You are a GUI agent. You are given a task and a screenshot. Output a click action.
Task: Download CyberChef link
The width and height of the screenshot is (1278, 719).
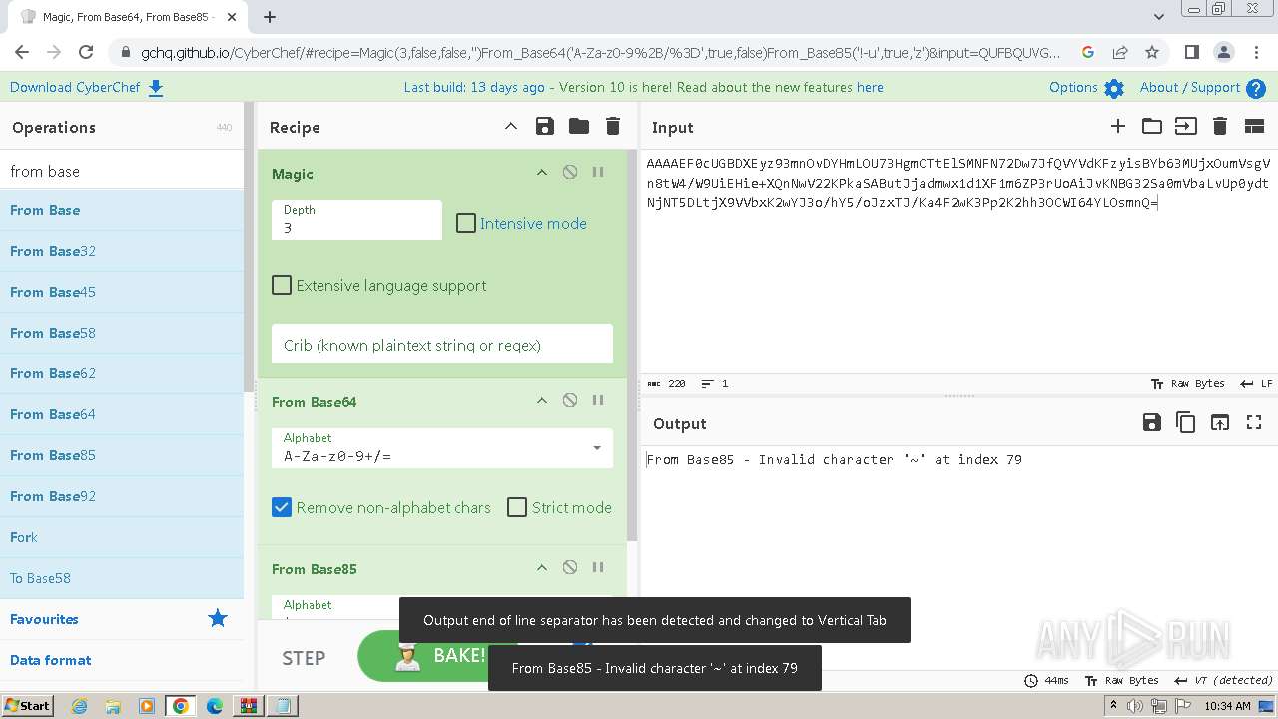[86, 87]
